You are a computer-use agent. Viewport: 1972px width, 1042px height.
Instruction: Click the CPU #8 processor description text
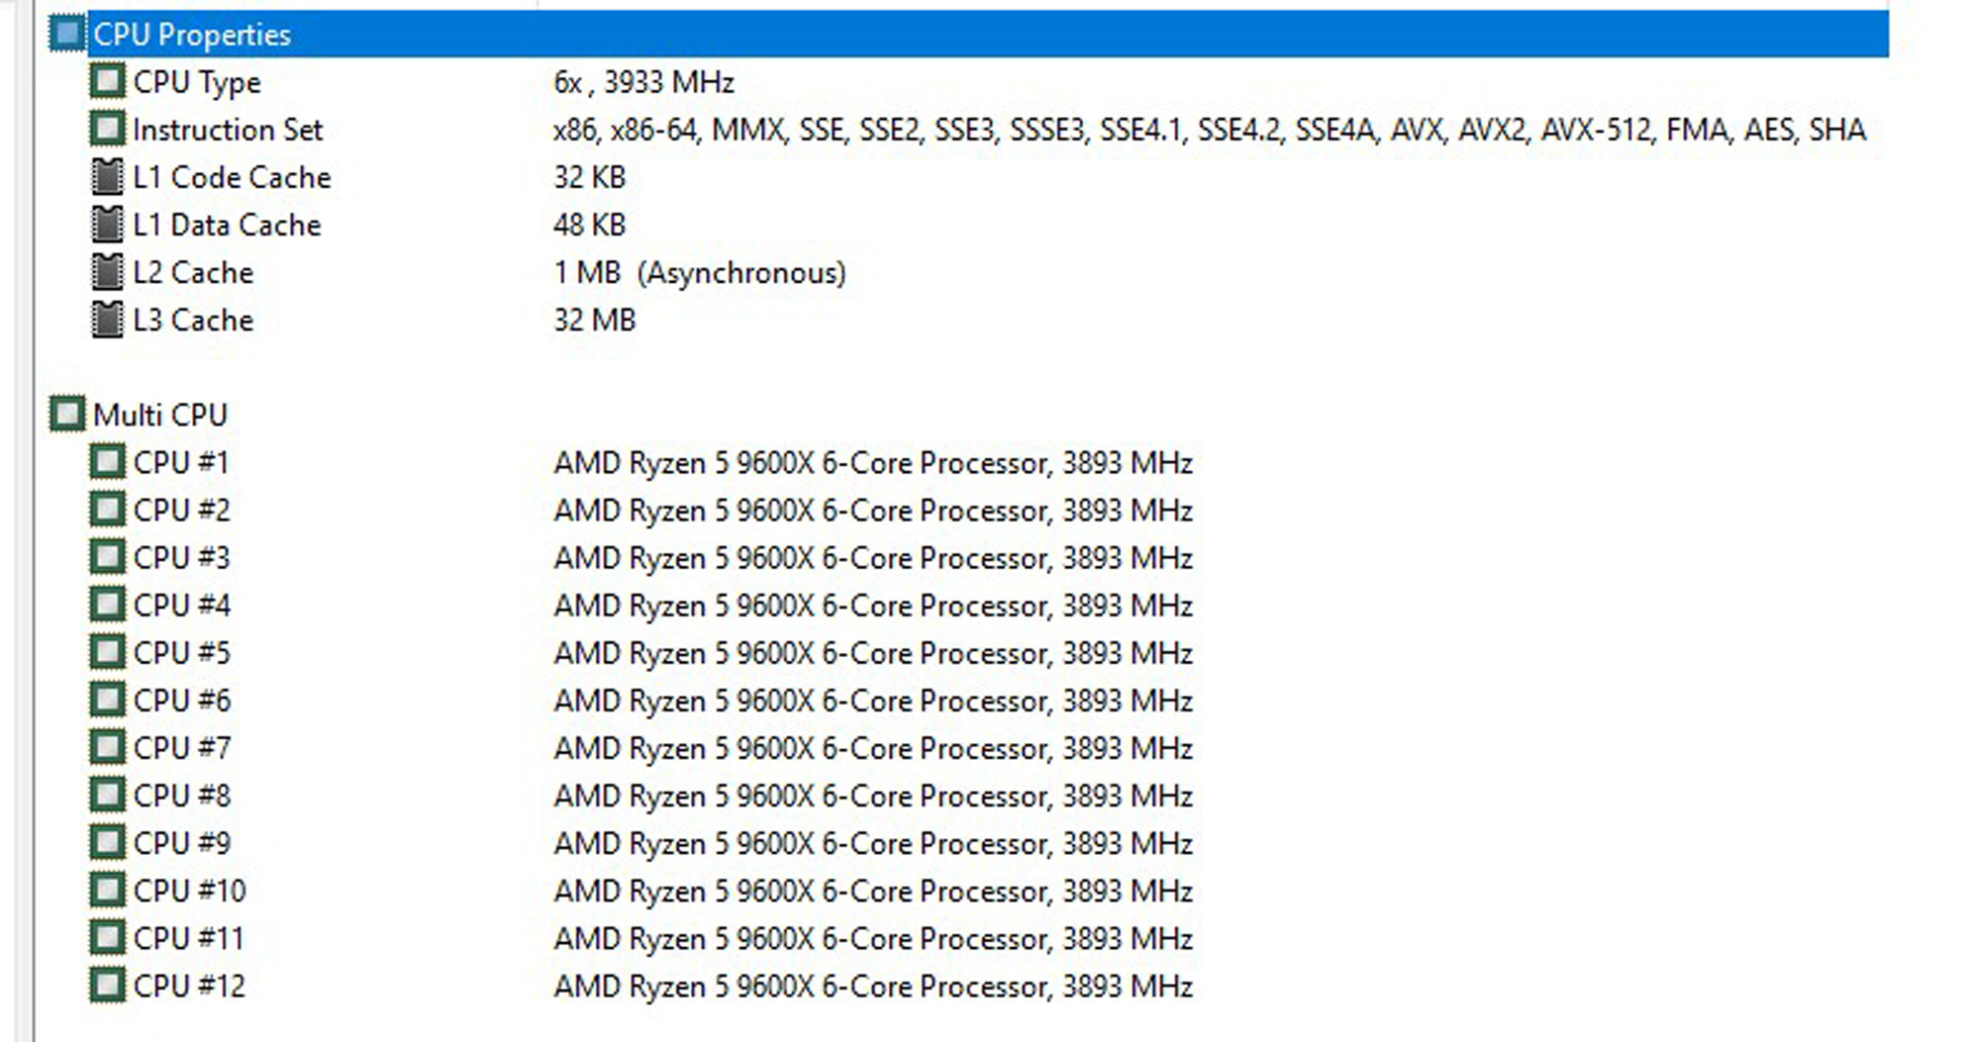coord(872,796)
